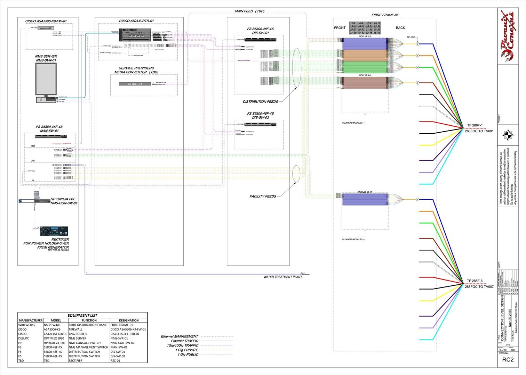Click the splice symbol beside Module 25-27
Viewport: 526px width, 375px height.
click(417, 199)
